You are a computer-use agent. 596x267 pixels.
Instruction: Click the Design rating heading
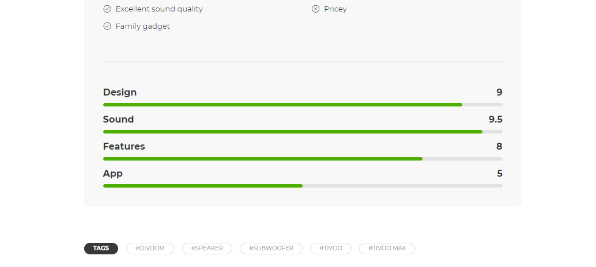[x=120, y=93]
